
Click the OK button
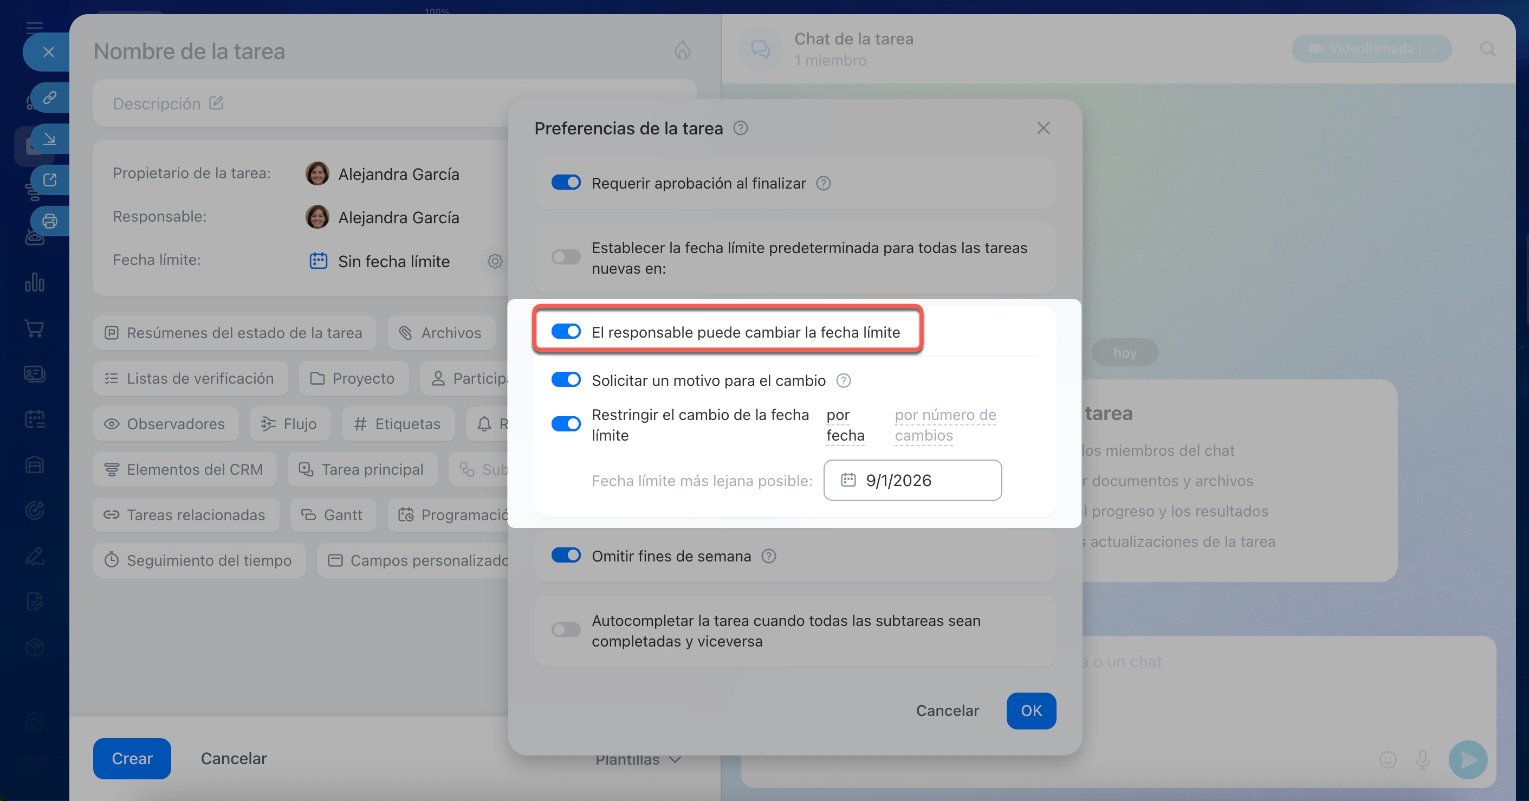(x=1031, y=710)
